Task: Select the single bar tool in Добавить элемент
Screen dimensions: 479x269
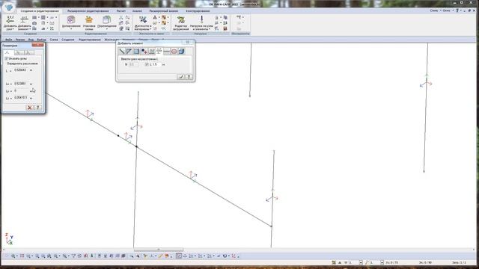Action: tap(121, 52)
